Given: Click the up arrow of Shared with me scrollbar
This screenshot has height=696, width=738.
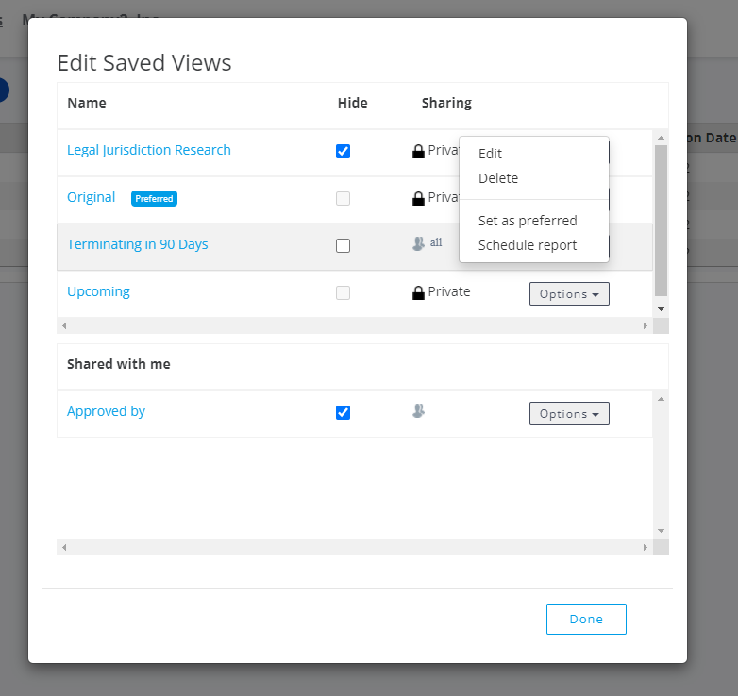Looking at the screenshot, I should tap(661, 399).
